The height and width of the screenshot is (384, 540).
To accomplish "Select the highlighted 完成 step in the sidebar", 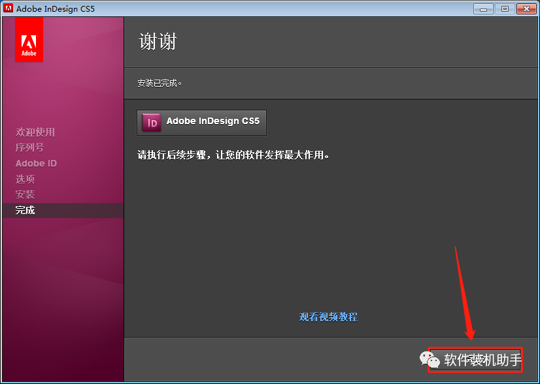I will (x=63, y=210).
